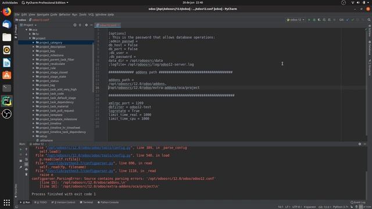
Task: Open Event Log in status bar
Action: pos(358,203)
